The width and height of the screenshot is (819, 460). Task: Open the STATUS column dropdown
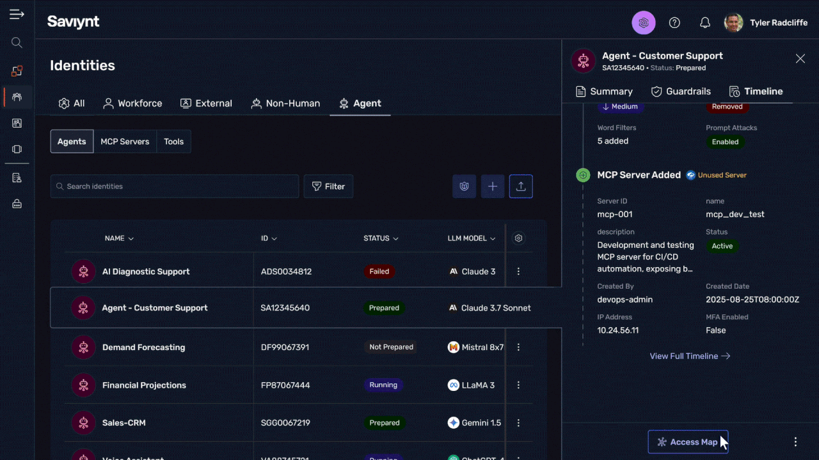[x=381, y=238]
